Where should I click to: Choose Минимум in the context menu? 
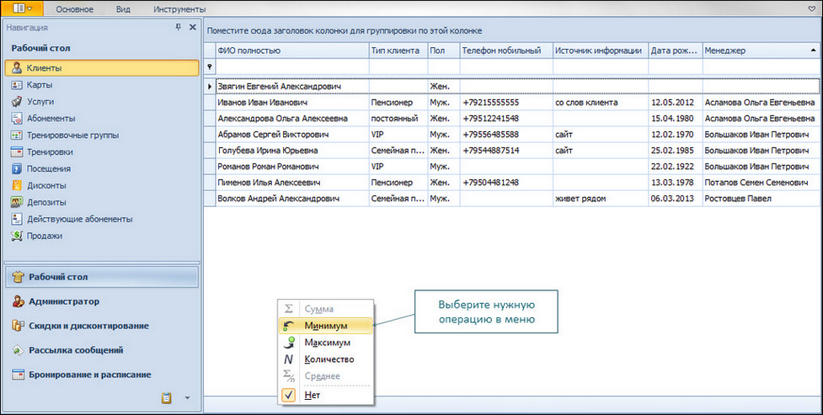click(325, 326)
